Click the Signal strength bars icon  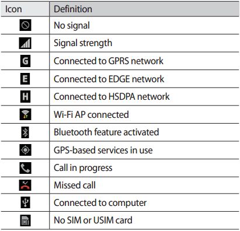[25, 43]
